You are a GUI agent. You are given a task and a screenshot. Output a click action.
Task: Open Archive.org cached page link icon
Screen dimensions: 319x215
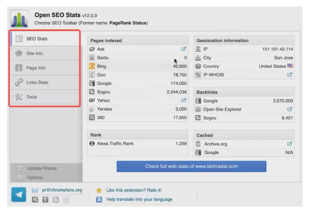(x=290, y=144)
